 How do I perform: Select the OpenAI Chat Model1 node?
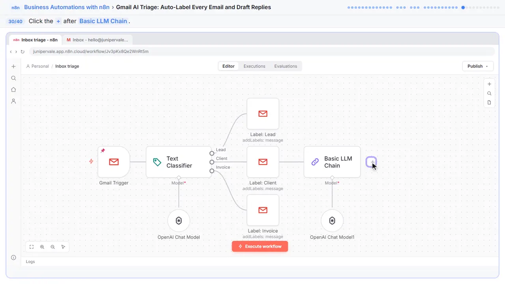[x=332, y=220]
